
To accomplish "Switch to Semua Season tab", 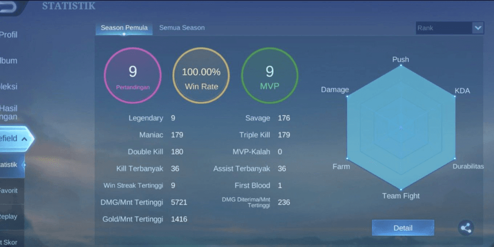I will (x=182, y=28).
